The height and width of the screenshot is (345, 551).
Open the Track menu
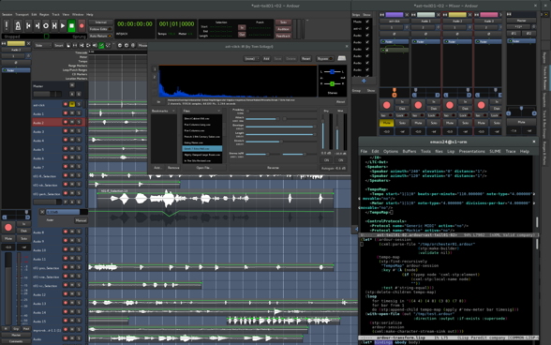click(56, 14)
